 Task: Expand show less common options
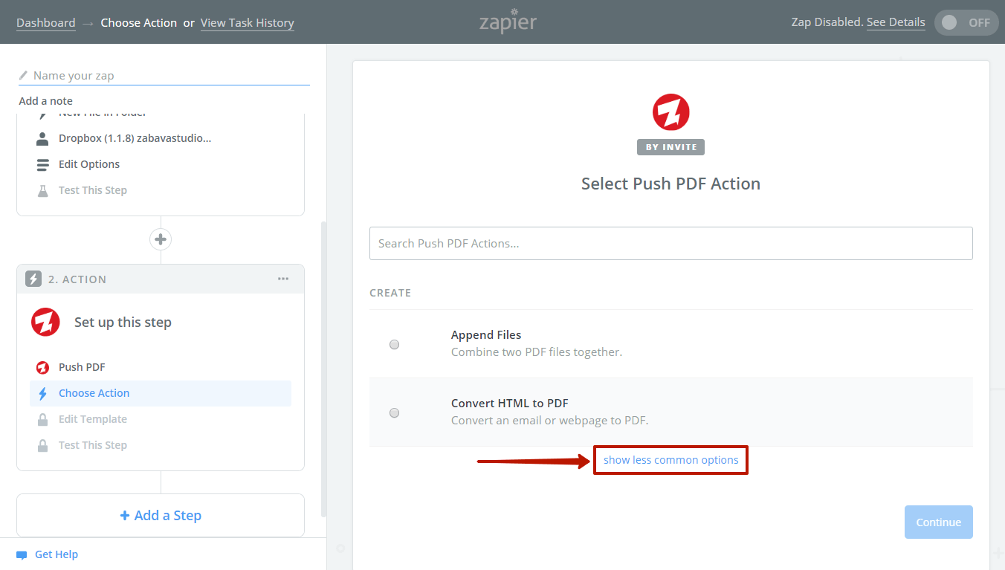[x=671, y=460]
